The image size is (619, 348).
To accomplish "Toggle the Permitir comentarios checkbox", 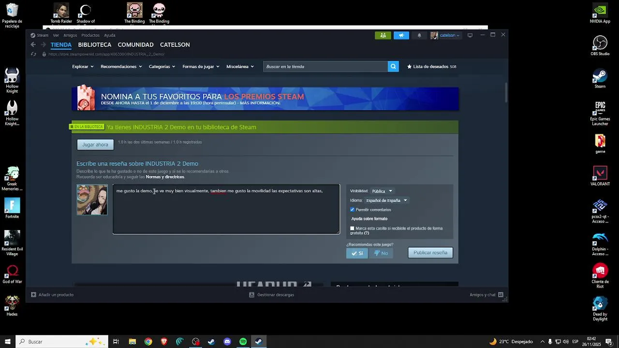I will [x=352, y=210].
